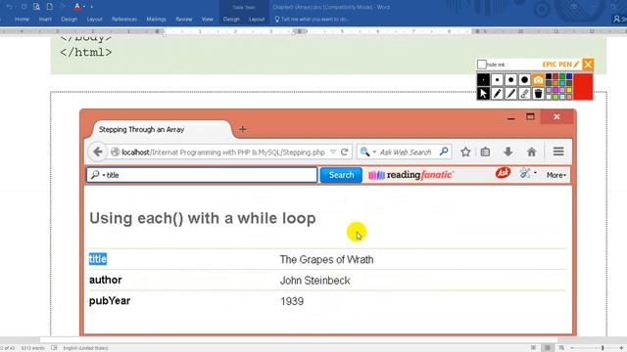
Task: Click the Font Color A icon in Quick Access
Action: (x=77, y=7)
